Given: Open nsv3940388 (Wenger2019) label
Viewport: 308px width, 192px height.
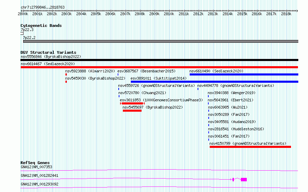Looking at the screenshot, I should click(x=232, y=93).
